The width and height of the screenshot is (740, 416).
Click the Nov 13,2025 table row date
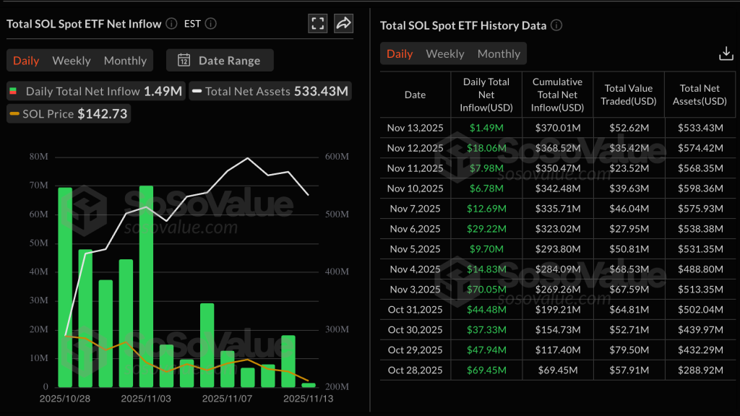(415, 128)
